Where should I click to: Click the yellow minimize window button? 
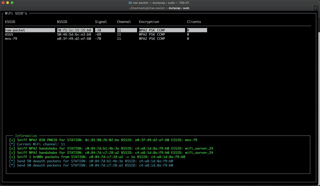click(x=7, y=3)
